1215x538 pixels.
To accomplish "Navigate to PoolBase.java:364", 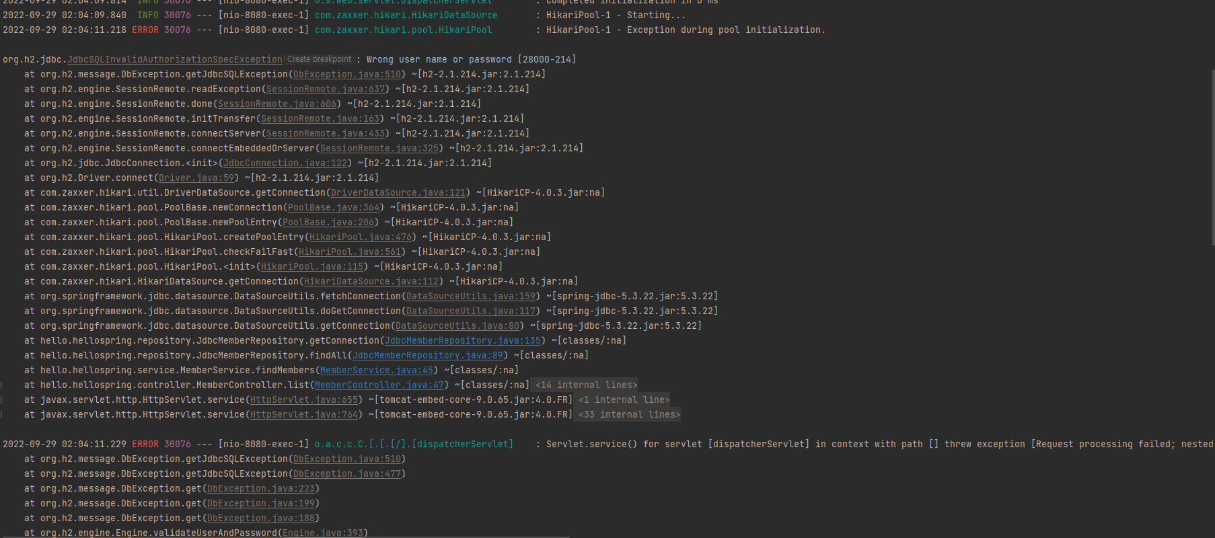I will [x=334, y=207].
